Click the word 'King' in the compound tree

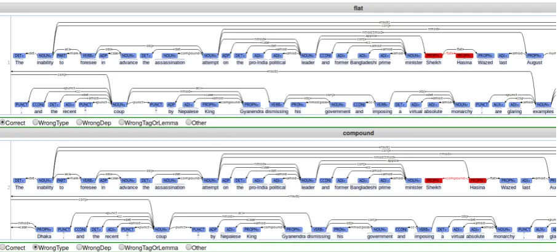coord(252,236)
